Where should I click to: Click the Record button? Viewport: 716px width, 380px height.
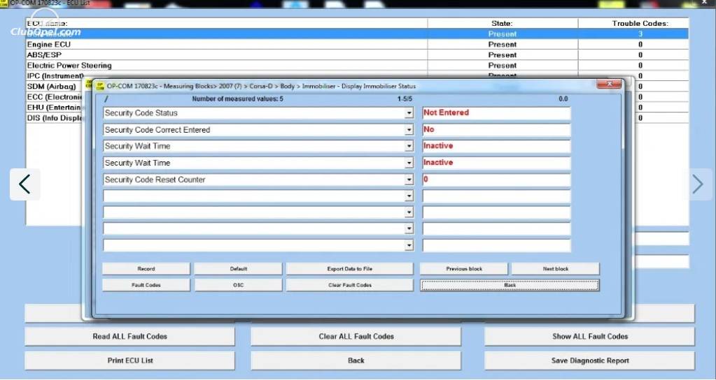pyautogui.click(x=146, y=269)
